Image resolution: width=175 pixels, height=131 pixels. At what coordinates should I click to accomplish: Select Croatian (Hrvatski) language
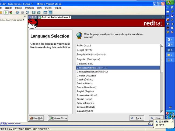coord(118,76)
